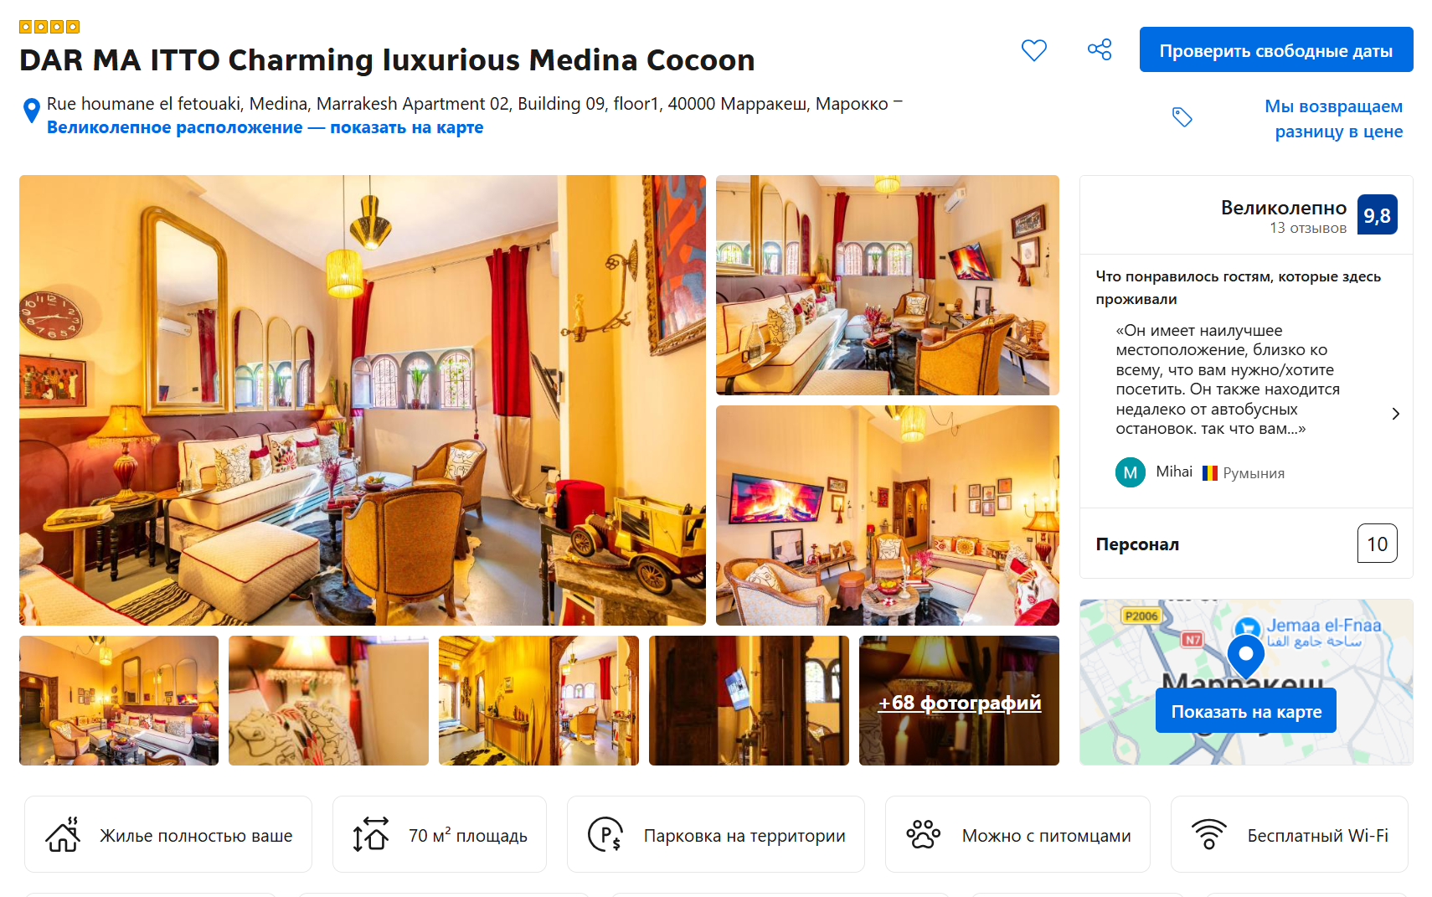Screen dimensions: 1432x897
Task: Click the 70 m² area size icon
Action: (x=371, y=834)
